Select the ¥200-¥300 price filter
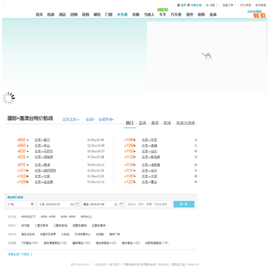269x269 pixels. point(49,217)
